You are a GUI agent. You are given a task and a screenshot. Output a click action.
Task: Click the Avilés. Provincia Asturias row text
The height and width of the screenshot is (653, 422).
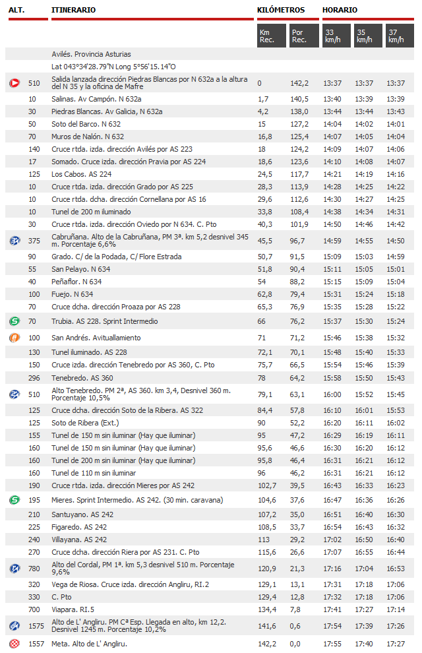point(91,54)
